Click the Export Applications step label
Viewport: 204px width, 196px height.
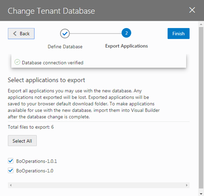pyautogui.click(x=126, y=46)
